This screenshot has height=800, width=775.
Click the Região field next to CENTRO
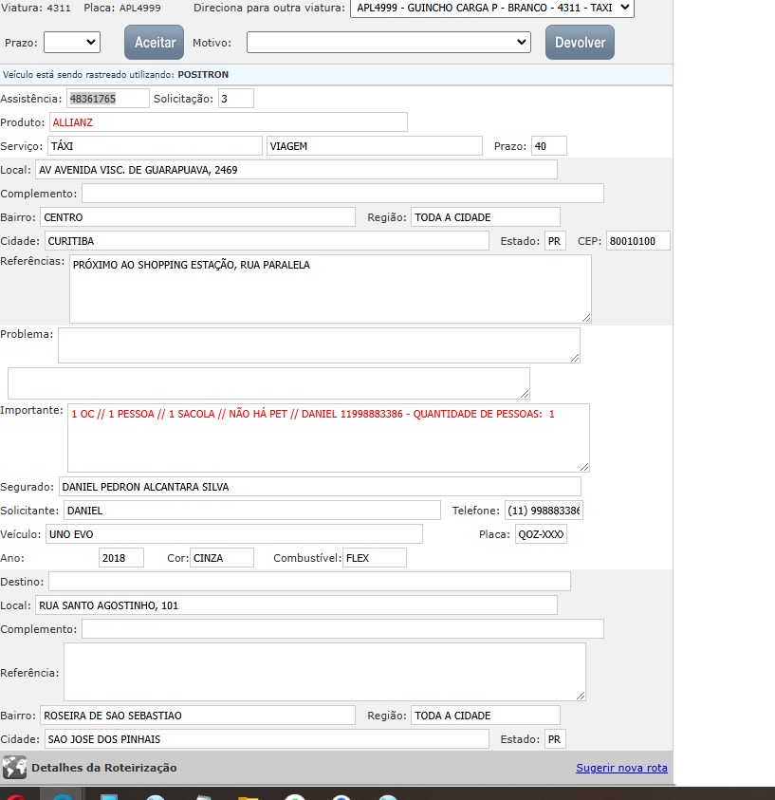[x=486, y=217]
